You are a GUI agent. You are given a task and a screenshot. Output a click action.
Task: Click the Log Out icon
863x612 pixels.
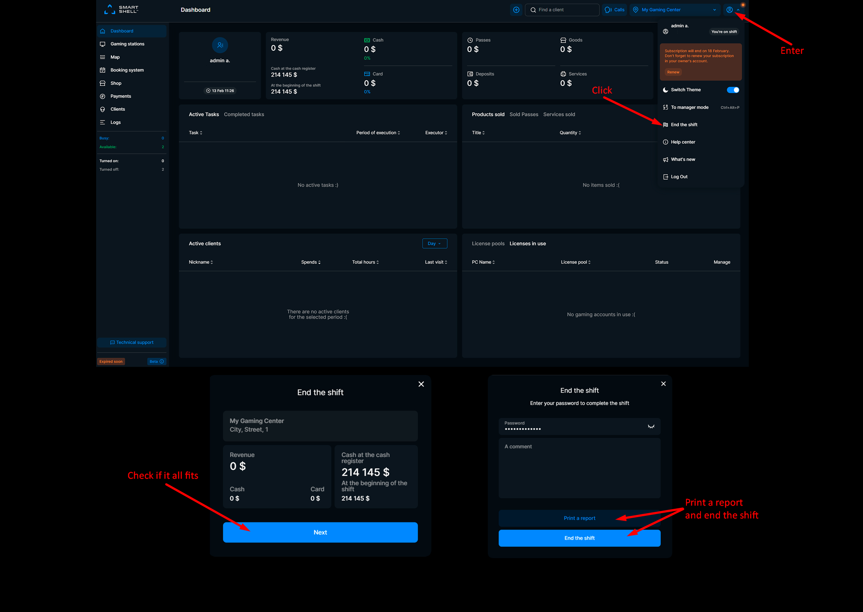666,177
